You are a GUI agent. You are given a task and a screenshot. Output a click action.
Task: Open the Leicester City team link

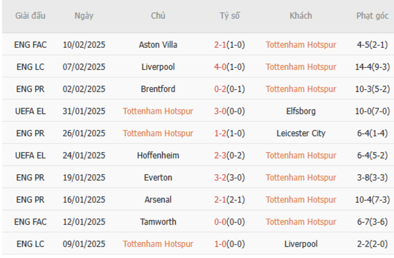(301, 133)
